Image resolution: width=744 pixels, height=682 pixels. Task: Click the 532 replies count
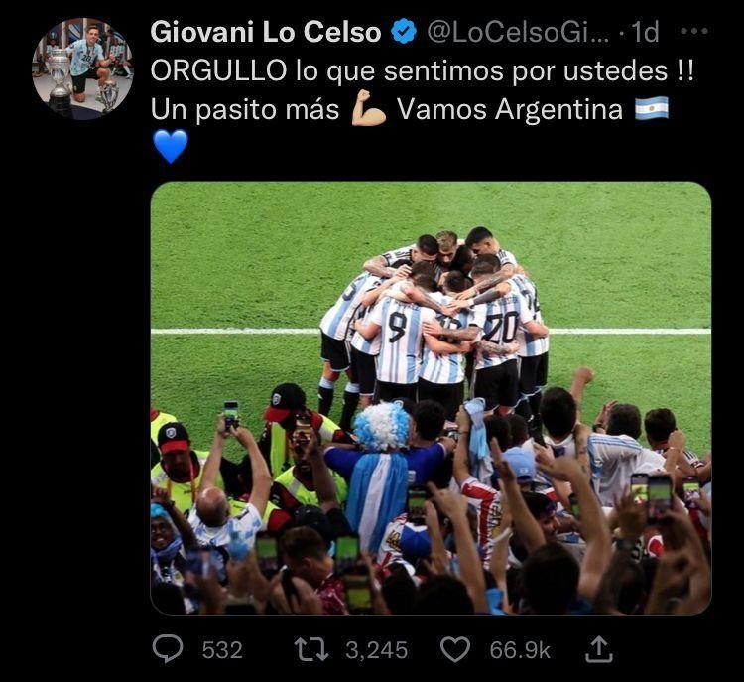(x=222, y=650)
